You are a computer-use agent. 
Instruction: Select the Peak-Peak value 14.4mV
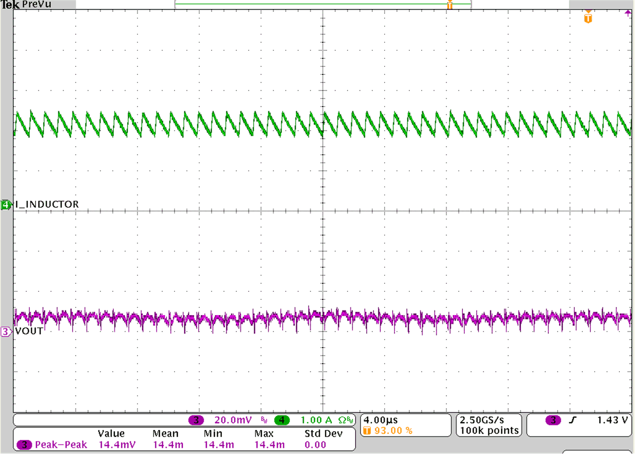(x=116, y=445)
